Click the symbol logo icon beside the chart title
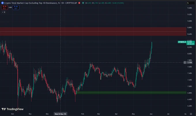 (x=2, y=3)
